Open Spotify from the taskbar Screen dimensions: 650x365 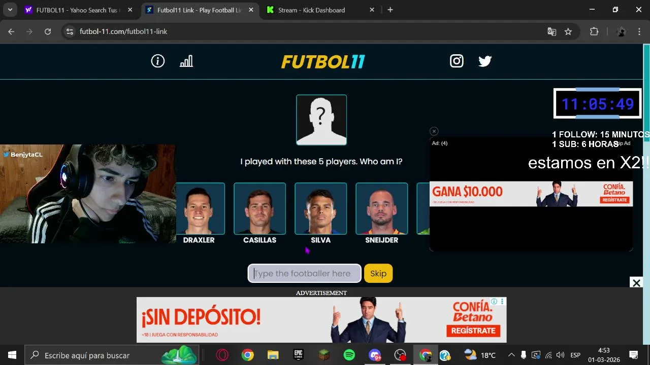coord(349,355)
